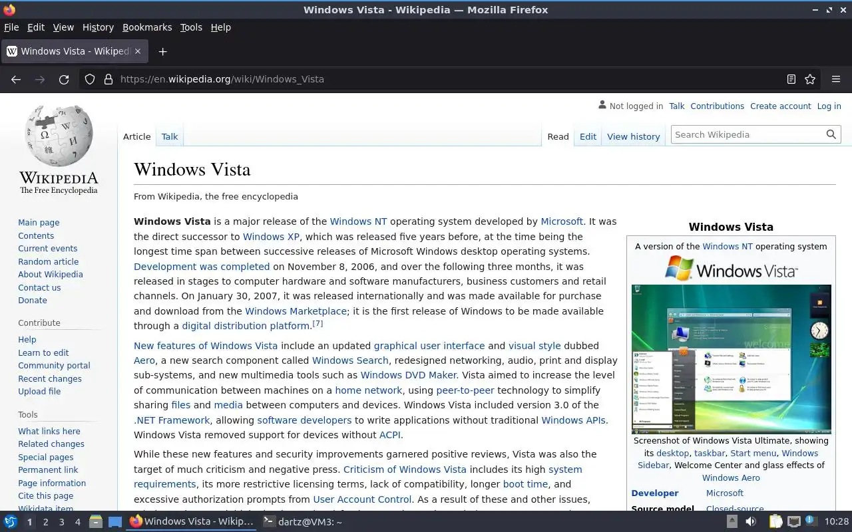Open the clipboard icon in system tray
Viewport: 852px width, 532px height.
pyautogui.click(x=775, y=522)
